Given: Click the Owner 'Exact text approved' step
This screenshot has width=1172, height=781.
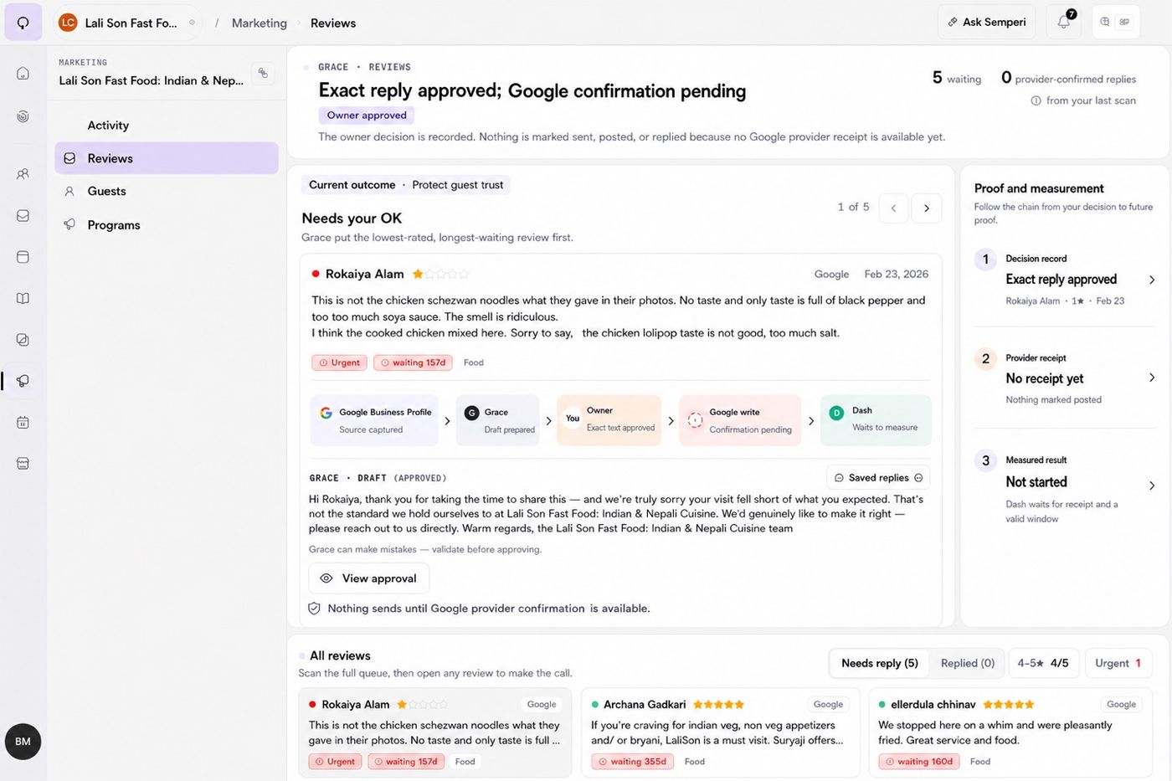Looking at the screenshot, I should tap(609, 420).
